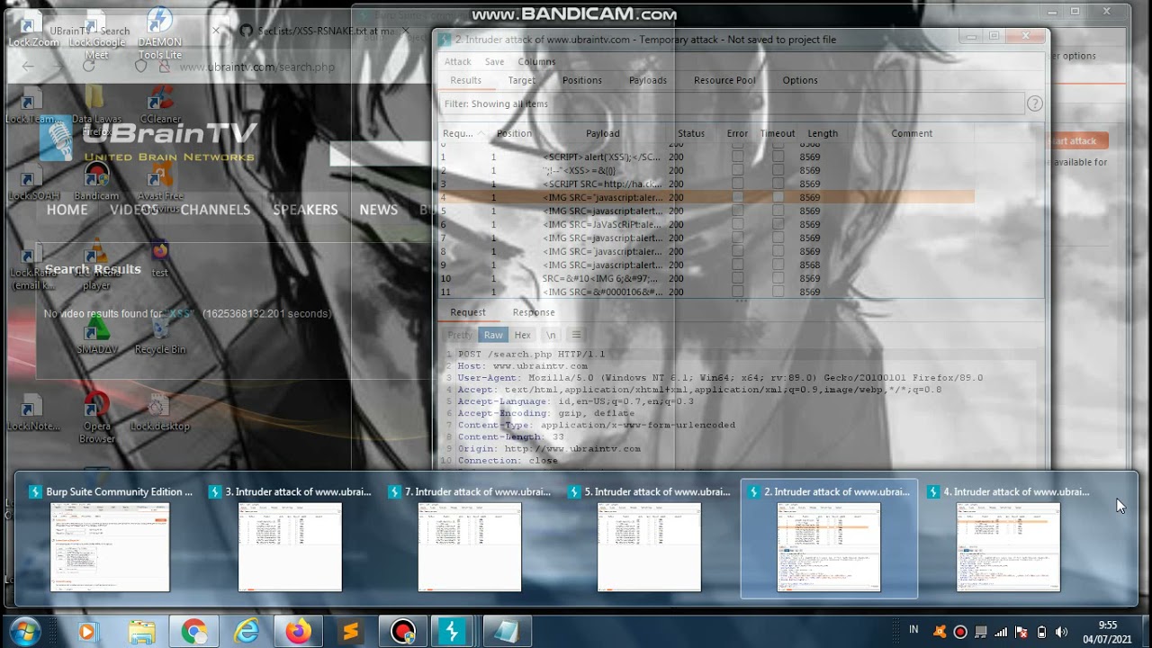Open Internet Explorer from the taskbar

246,632
